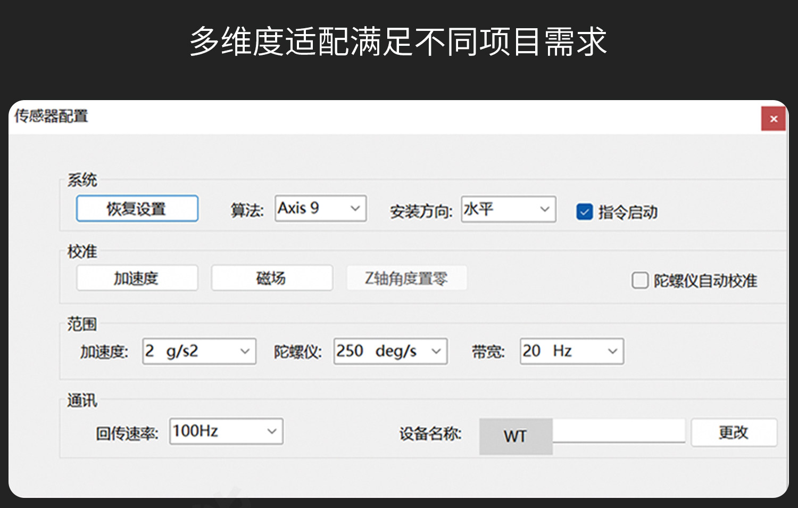The height and width of the screenshot is (508, 798).
Task: Open the 陀螺仪 250 deg/s dropdown
Action: 390,351
